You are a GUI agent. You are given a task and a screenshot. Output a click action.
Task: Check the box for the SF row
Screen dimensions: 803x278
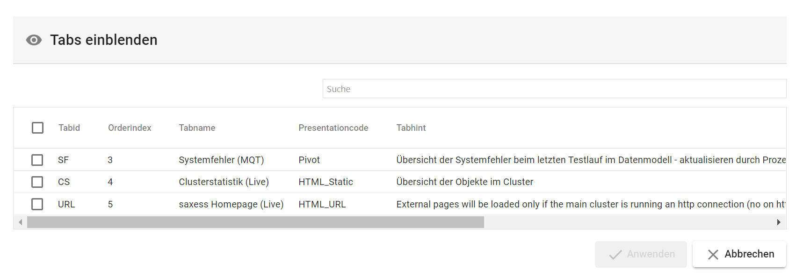click(37, 160)
